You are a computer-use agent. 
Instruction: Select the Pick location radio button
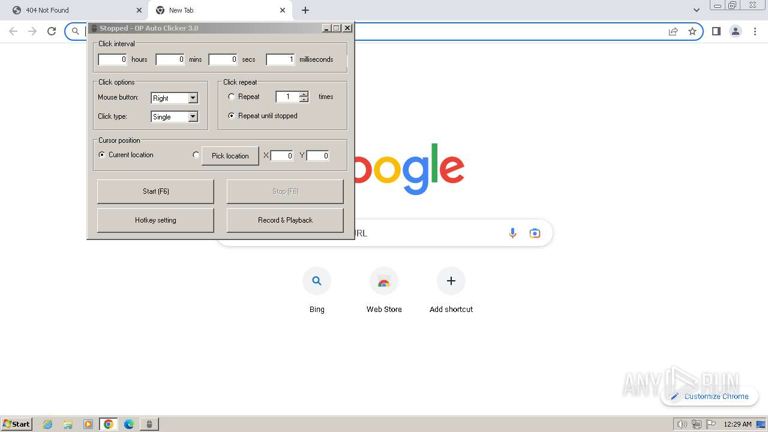click(196, 155)
